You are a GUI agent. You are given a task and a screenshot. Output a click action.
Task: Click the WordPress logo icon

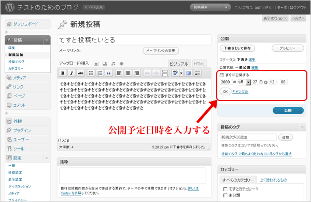(10, 7)
